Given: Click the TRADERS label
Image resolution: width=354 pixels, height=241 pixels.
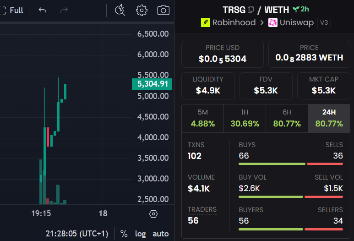Looking at the screenshot, I should click(x=202, y=209).
